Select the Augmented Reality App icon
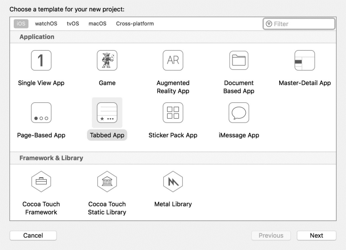This screenshot has height=250, width=346. click(x=173, y=61)
